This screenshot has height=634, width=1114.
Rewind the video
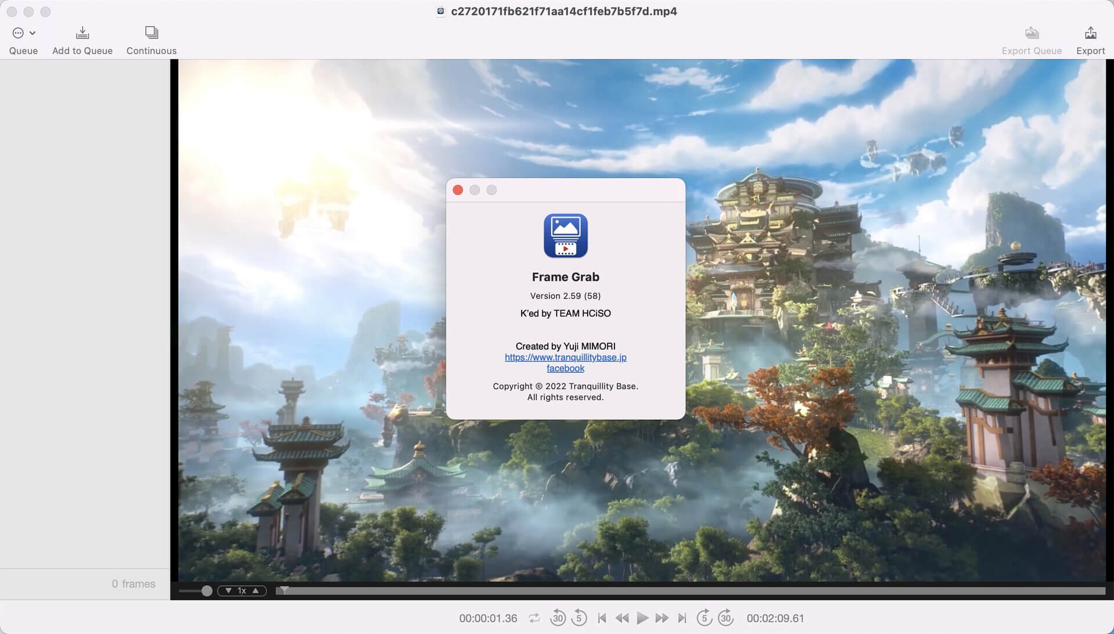point(622,618)
